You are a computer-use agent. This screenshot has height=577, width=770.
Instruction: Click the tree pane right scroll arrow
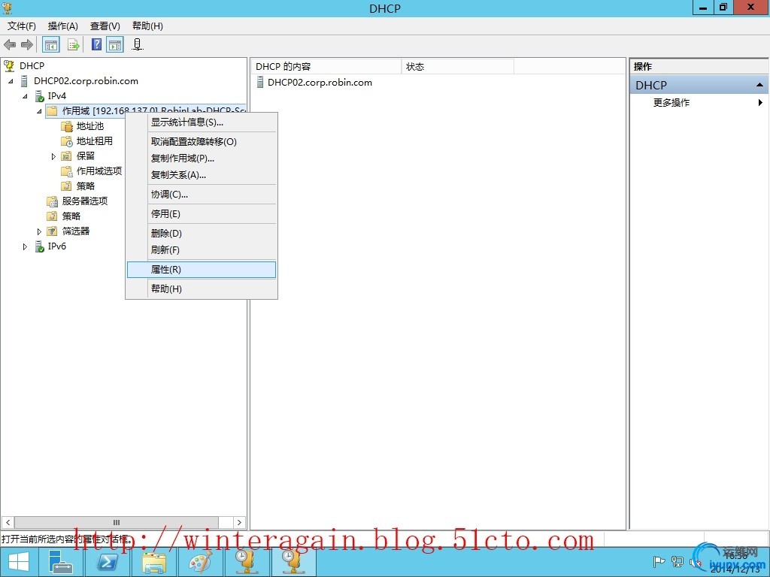pos(239,523)
